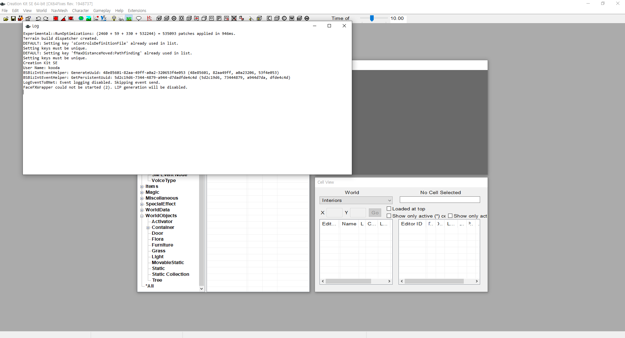Enable the Loaded at top checkbox

(x=389, y=209)
